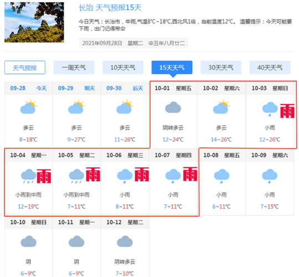The image size is (299, 277).
Task: Click the 10-11 星期一 date header
Action: [x=76, y=222]
